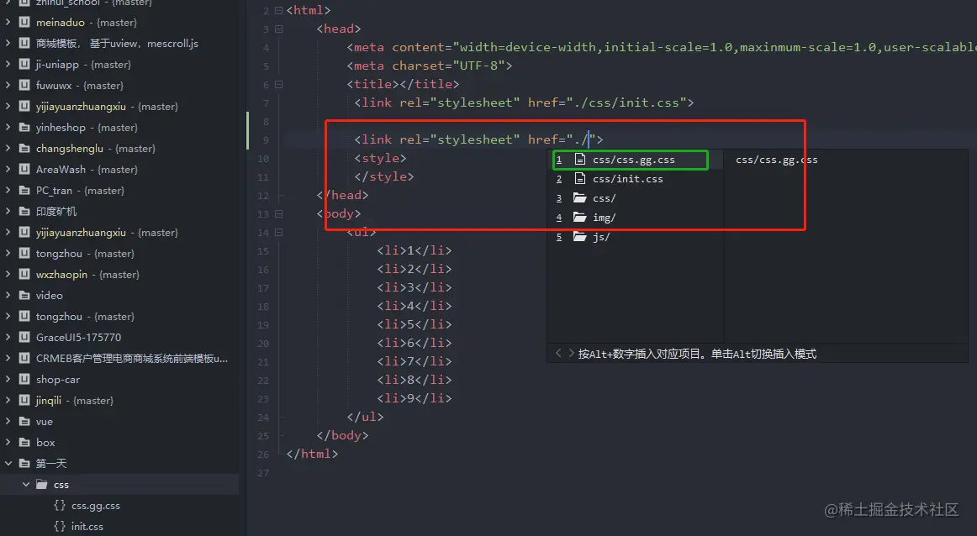Image resolution: width=977 pixels, height=536 pixels.
Task: Click the meinaduo project icon
Action: pyautogui.click(x=24, y=23)
